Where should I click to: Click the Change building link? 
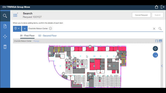[x=36, y=41]
